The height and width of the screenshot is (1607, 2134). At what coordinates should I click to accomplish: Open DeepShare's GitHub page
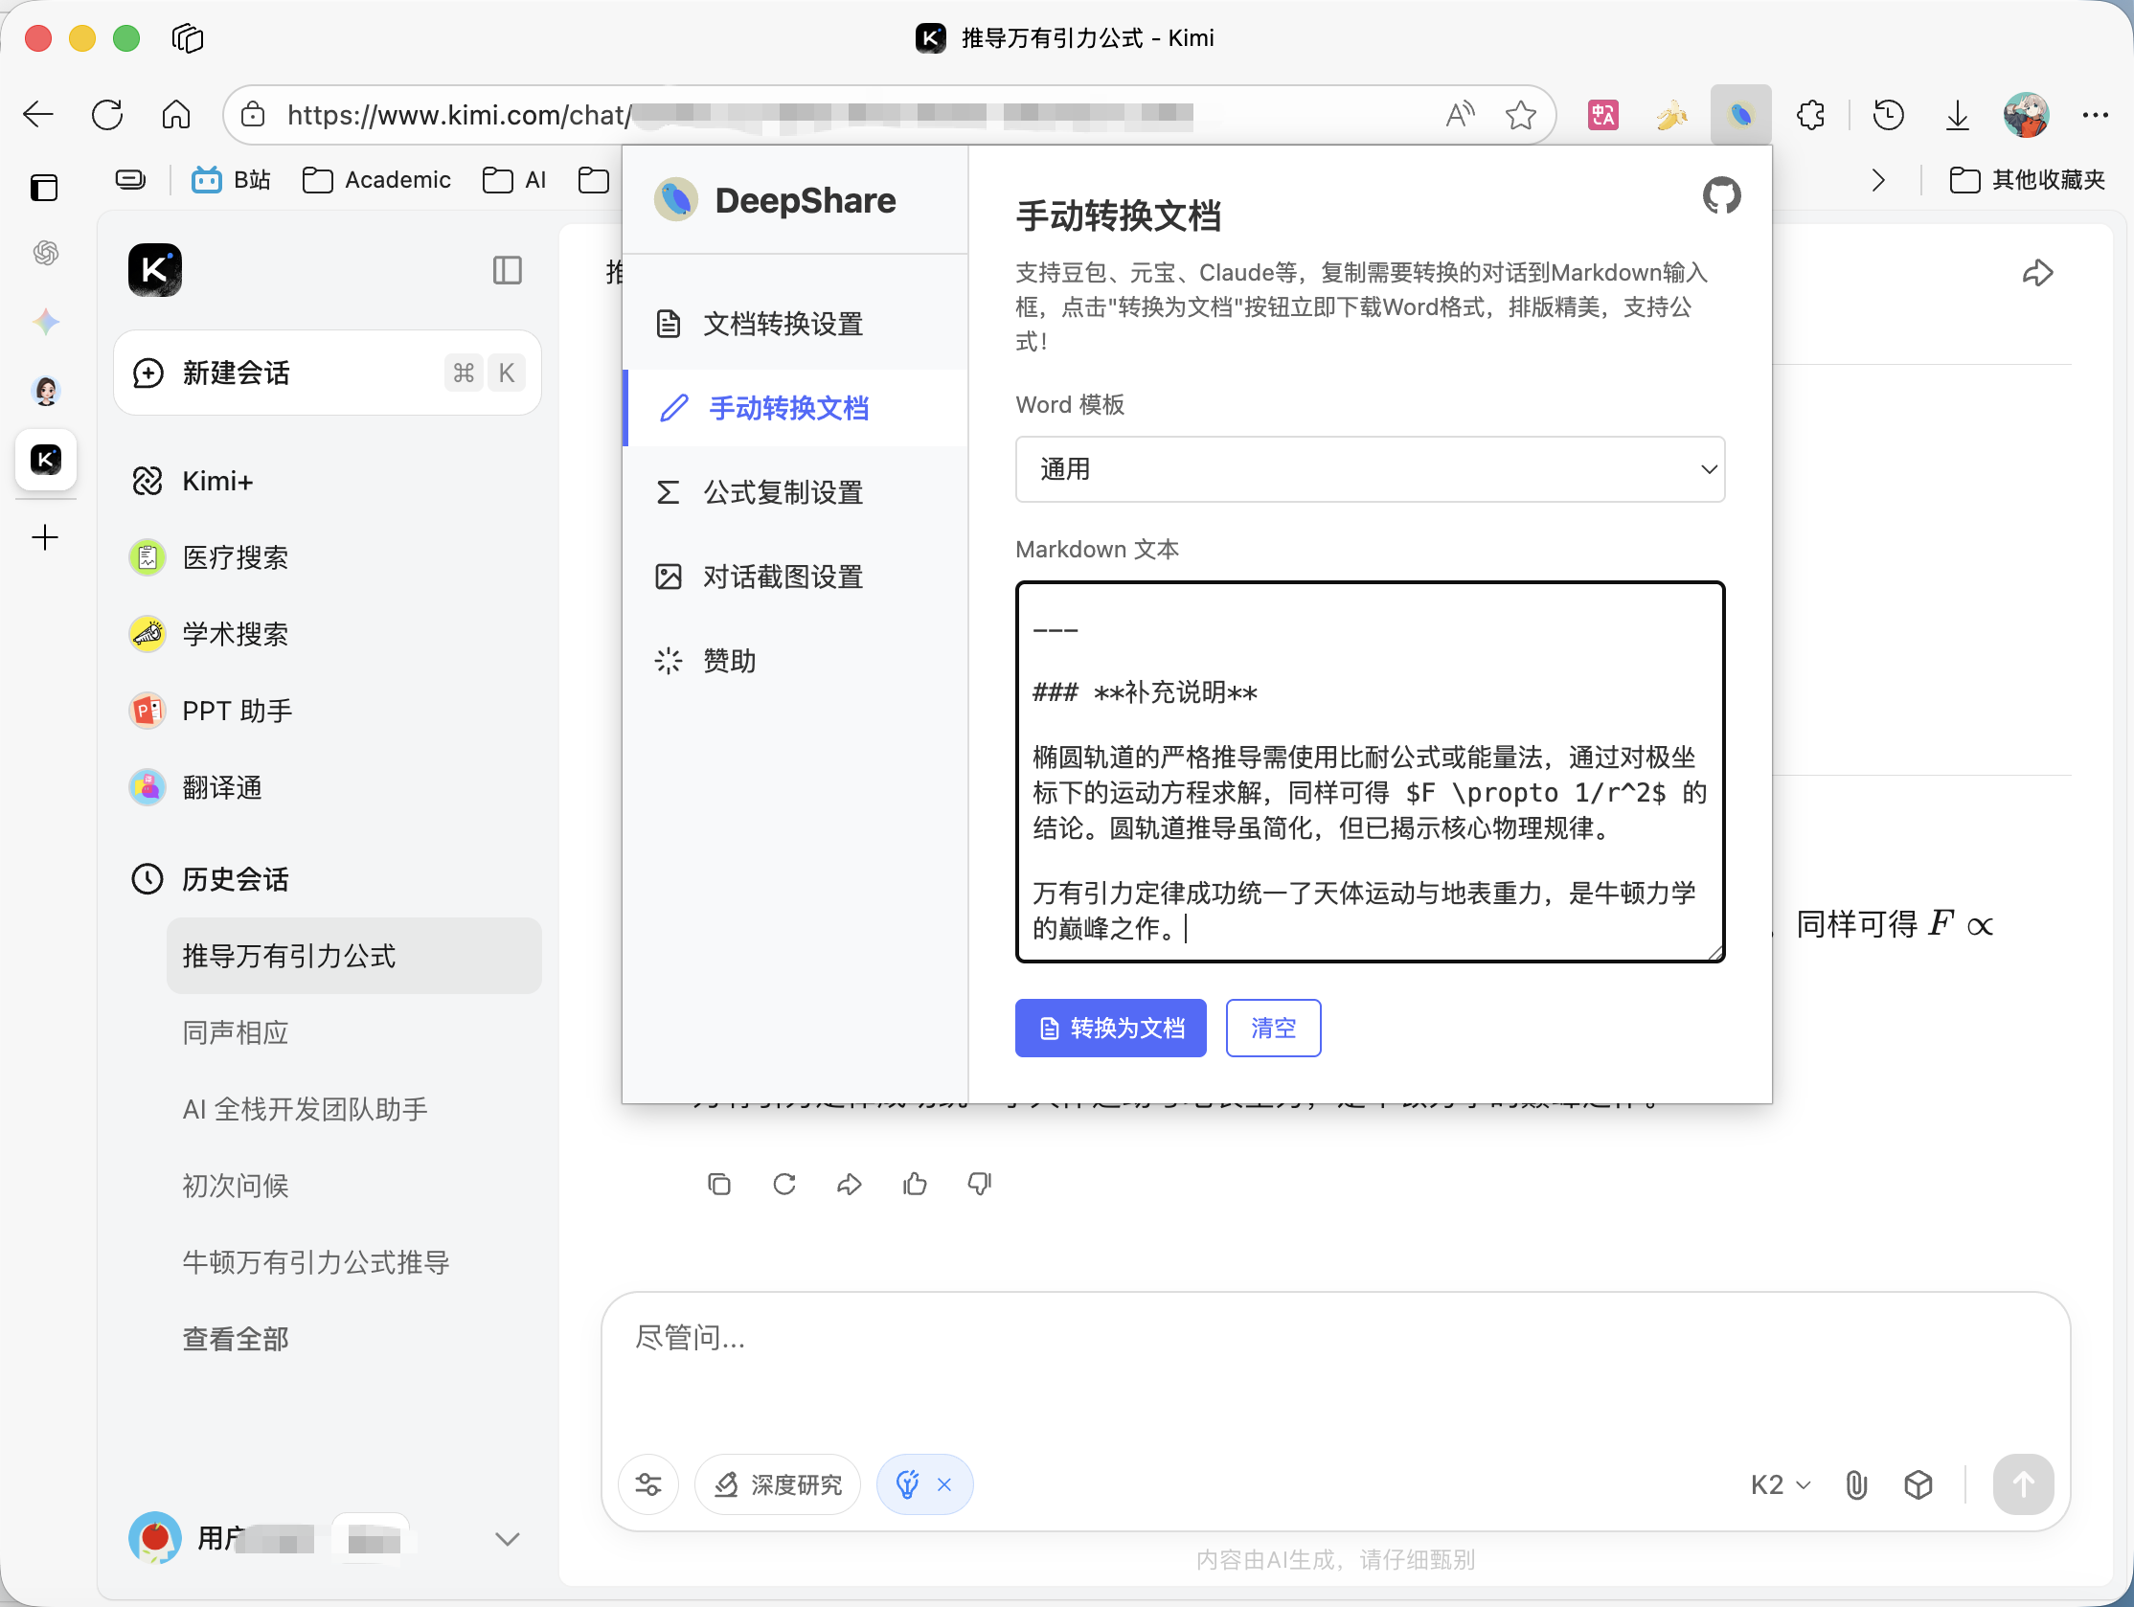coord(1721,195)
